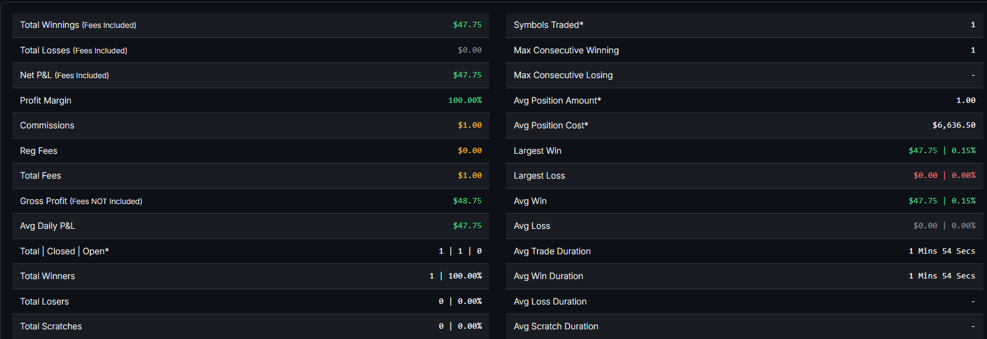987x339 pixels.
Task: Select the Total Losses $0.00 value
Action: [470, 50]
